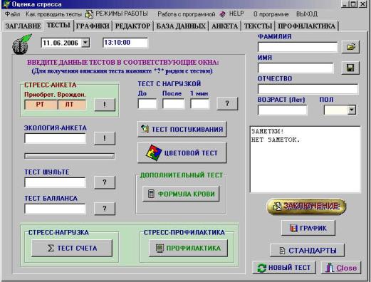Switch to the АНКЕТА tab
Screen dimensions: 371x282
pyautogui.click(x=225, y=26)
